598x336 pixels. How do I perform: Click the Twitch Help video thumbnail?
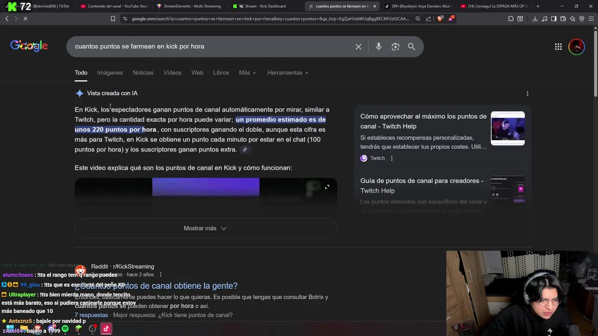508,128
